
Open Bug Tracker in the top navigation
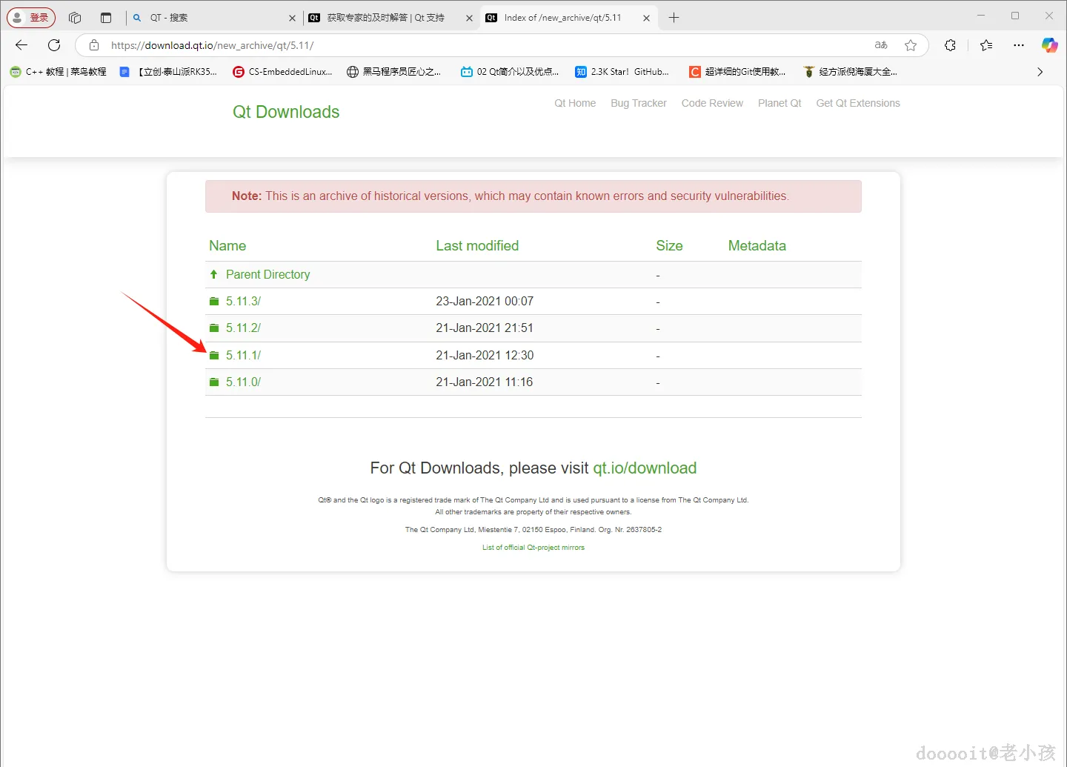coord(639,103)
